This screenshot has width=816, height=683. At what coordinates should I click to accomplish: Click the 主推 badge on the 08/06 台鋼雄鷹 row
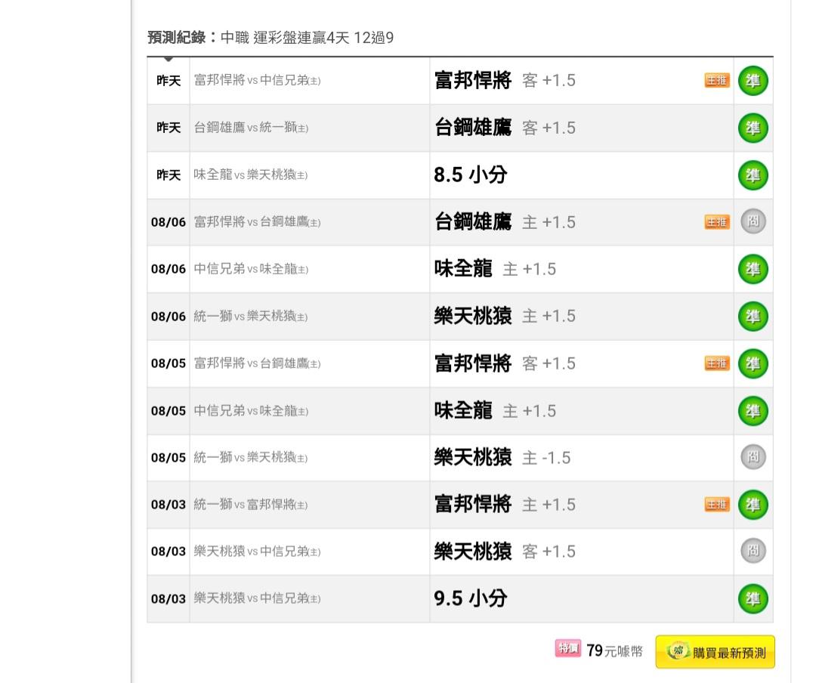click(x=717, y=222)
